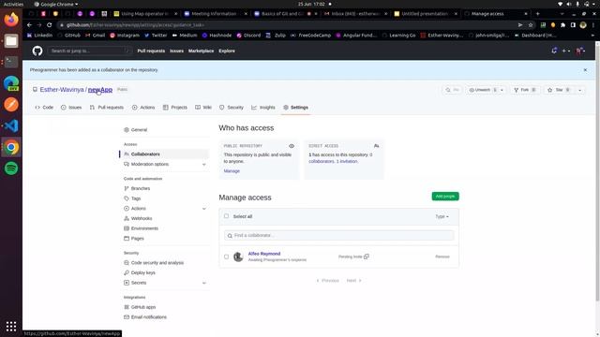Focus the Search or jump to box
Screen dimensions: 600x337
click(x=89, y=51)
